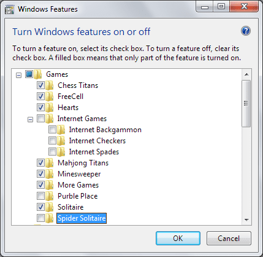Confirm changes with the OK button
Viewport: 263px width, 257px height.
coord(178,239)
